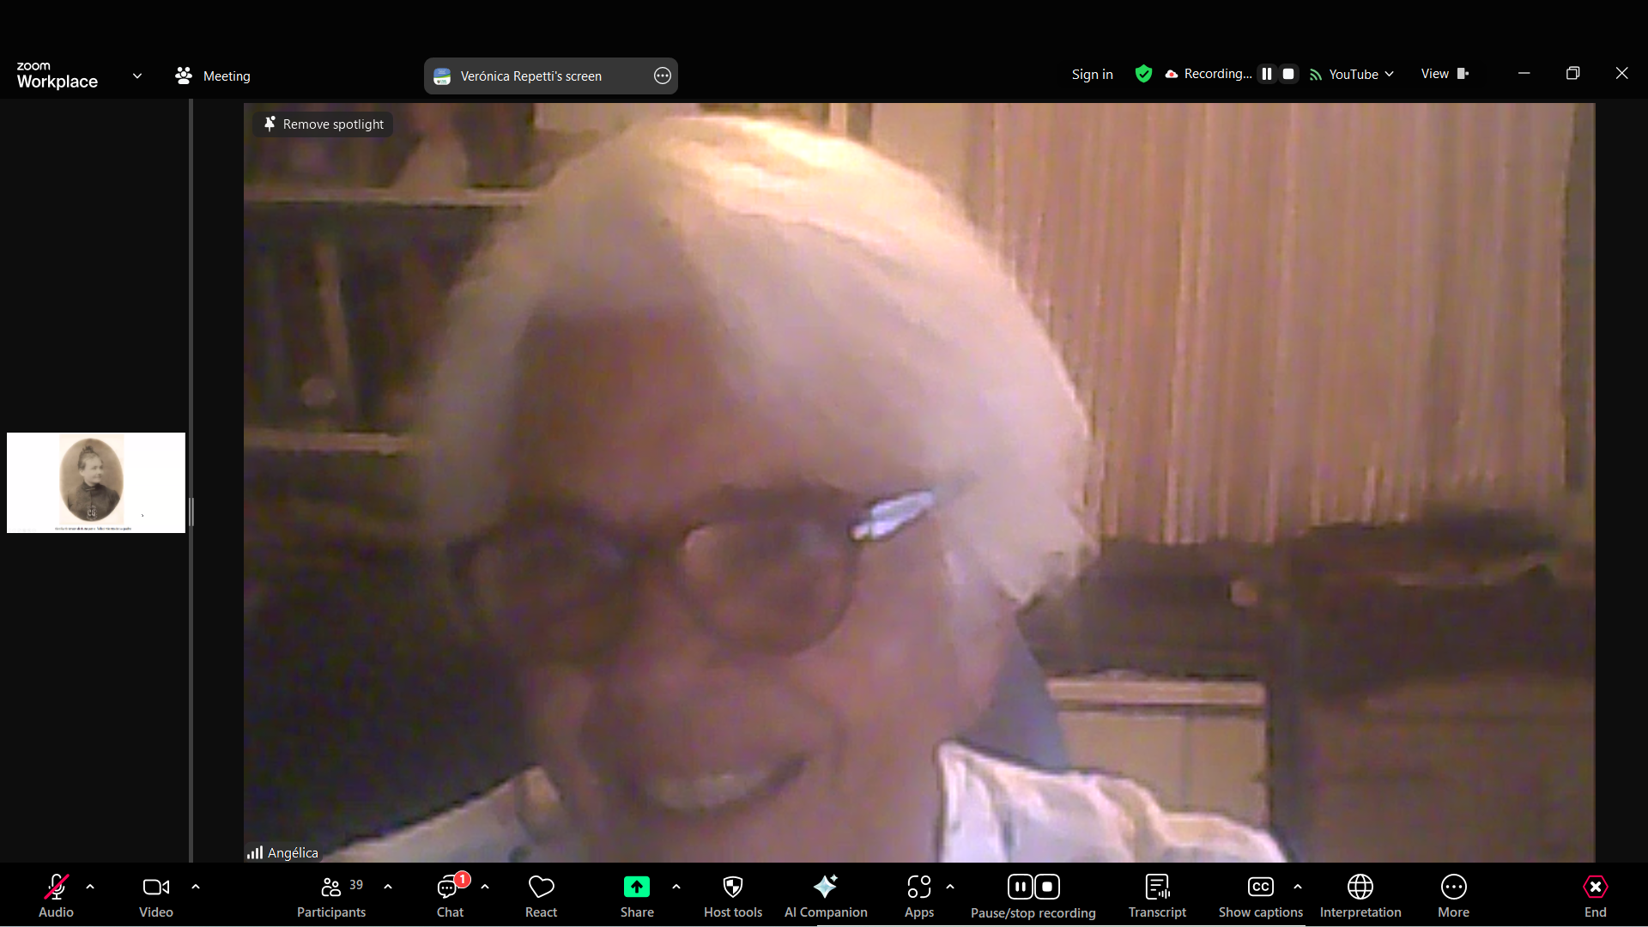Pause the recording in top bar
1648x927 pixels.
1266,74
